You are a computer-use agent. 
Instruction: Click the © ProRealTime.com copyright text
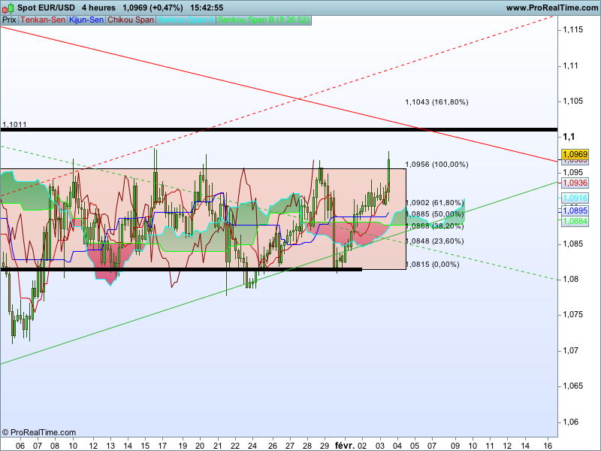click(x=39, y=432)
